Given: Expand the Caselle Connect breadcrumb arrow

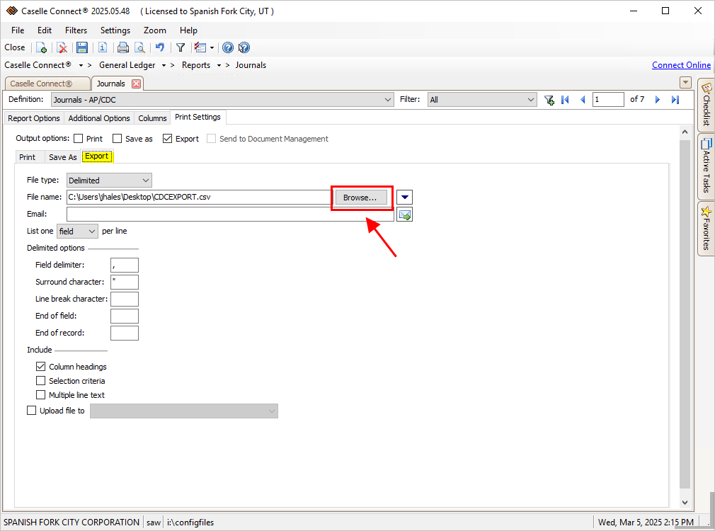Looking at the screenshot, I should point(81,65).
